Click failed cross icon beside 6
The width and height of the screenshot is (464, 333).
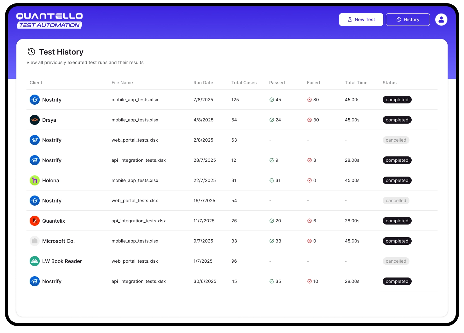(309, 221)
